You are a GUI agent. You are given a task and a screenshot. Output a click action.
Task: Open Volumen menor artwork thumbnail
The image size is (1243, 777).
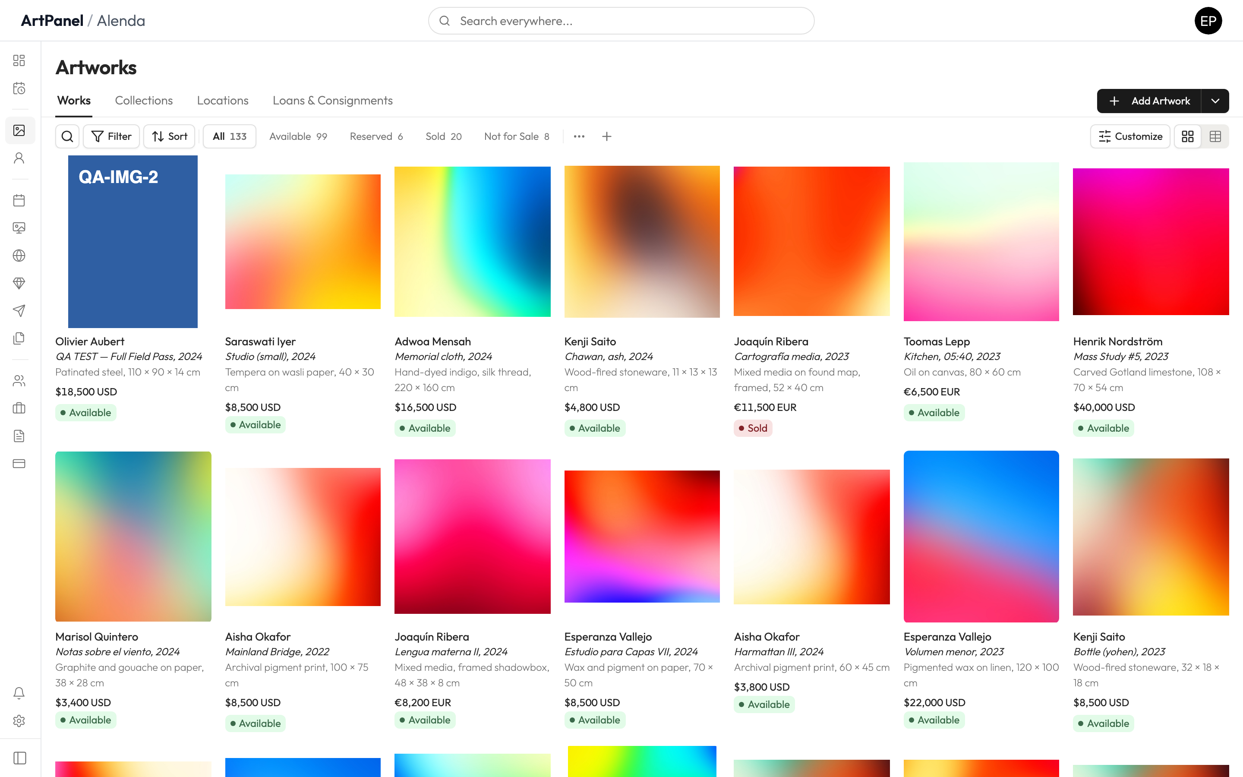click(981, 537)
